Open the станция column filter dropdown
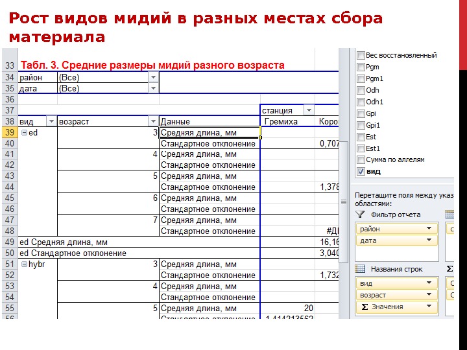This screenshot has height=350, width=467. click(x=309, y=110)
